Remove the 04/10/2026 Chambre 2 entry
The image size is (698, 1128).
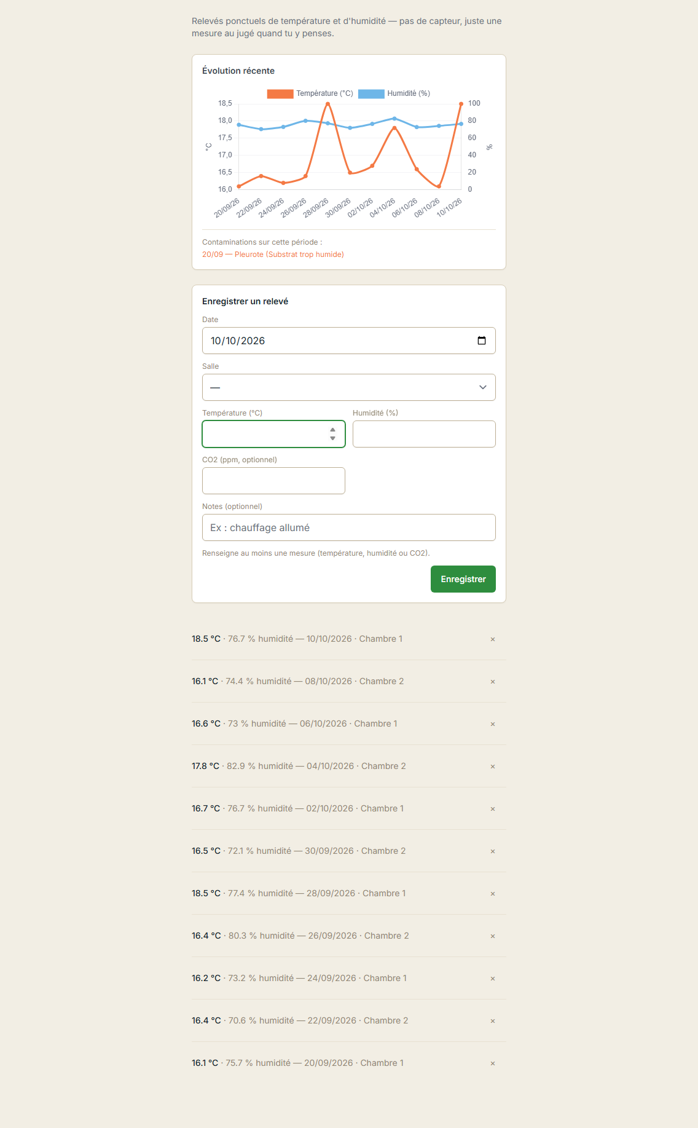click(493, 767)
